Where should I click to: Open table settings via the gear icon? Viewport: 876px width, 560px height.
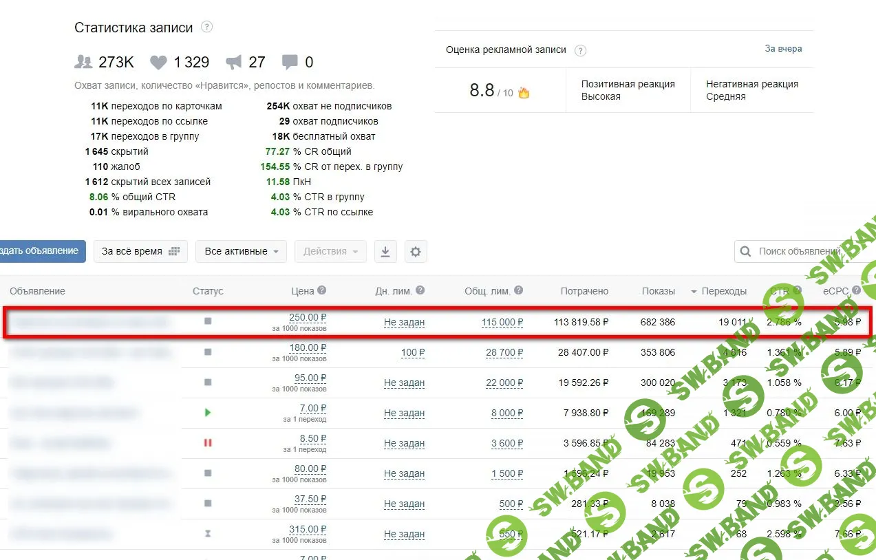pos(416,252)
